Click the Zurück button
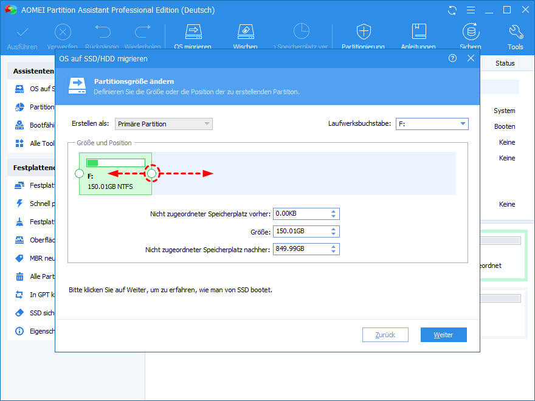The width and height of the screenshot is (535, 401). click(x=385, y=335)
